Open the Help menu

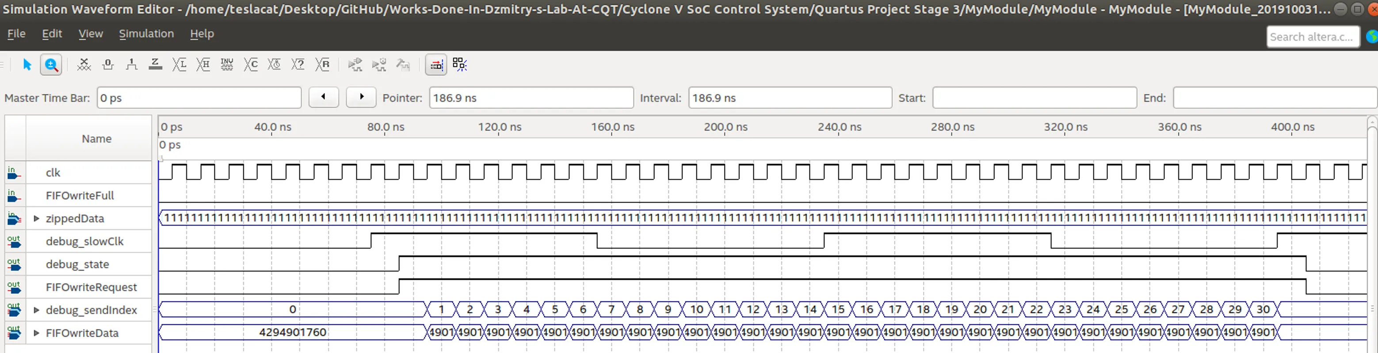pyautogui.click(x=202, y=34)
